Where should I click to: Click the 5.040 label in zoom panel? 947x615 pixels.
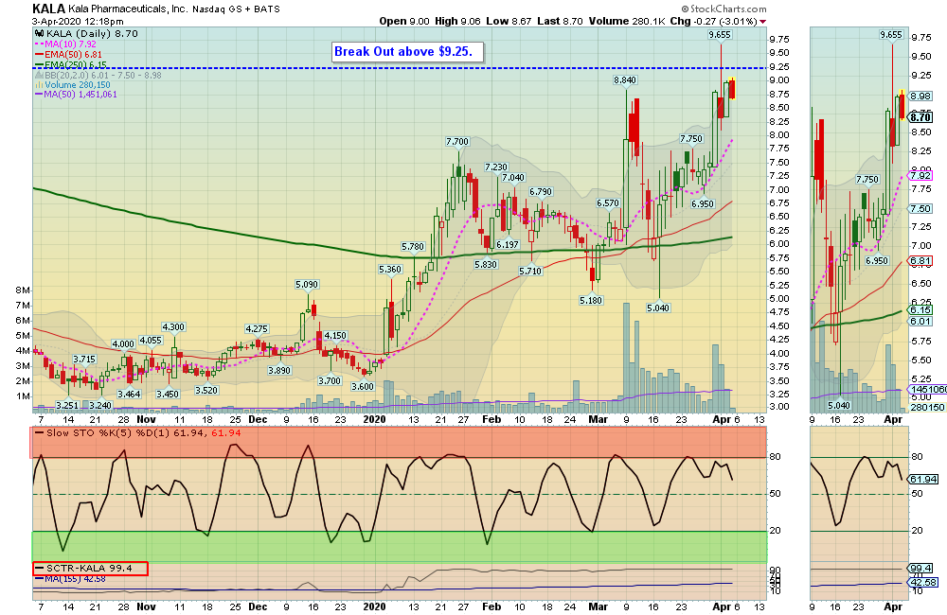tap(839, 406)
